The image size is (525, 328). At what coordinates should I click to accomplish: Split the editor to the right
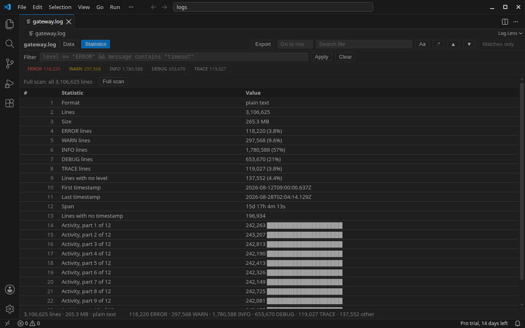[505, 22]
